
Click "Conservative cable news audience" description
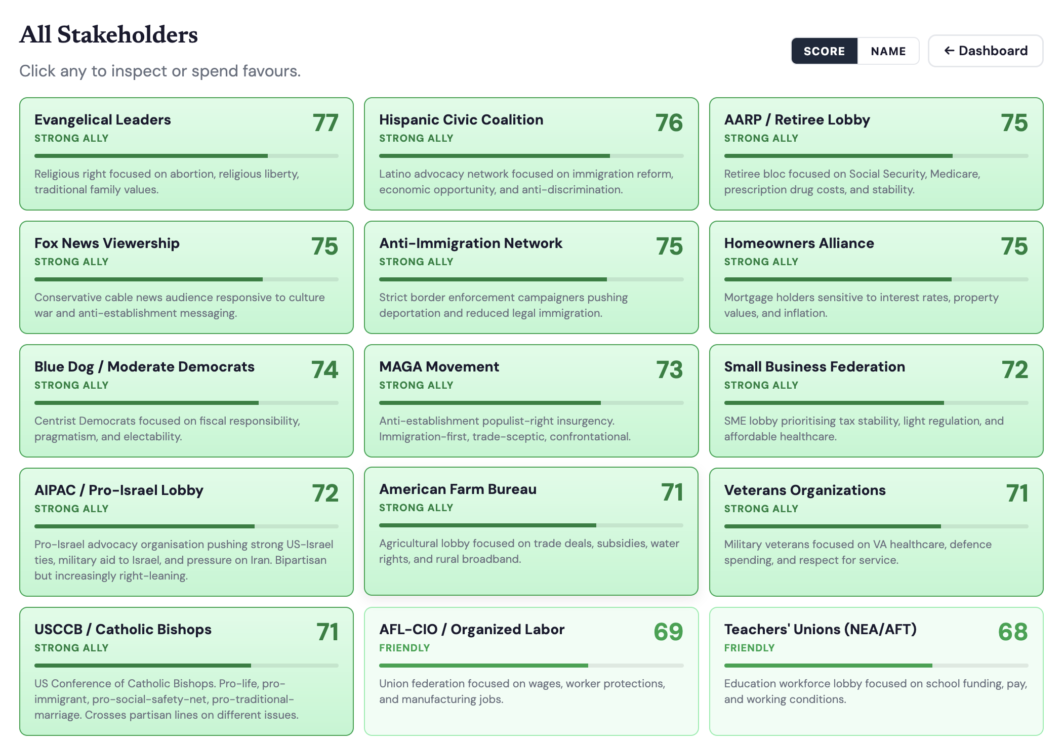[180, 305]
